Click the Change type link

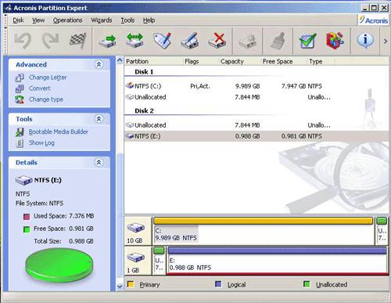[46, 99]
